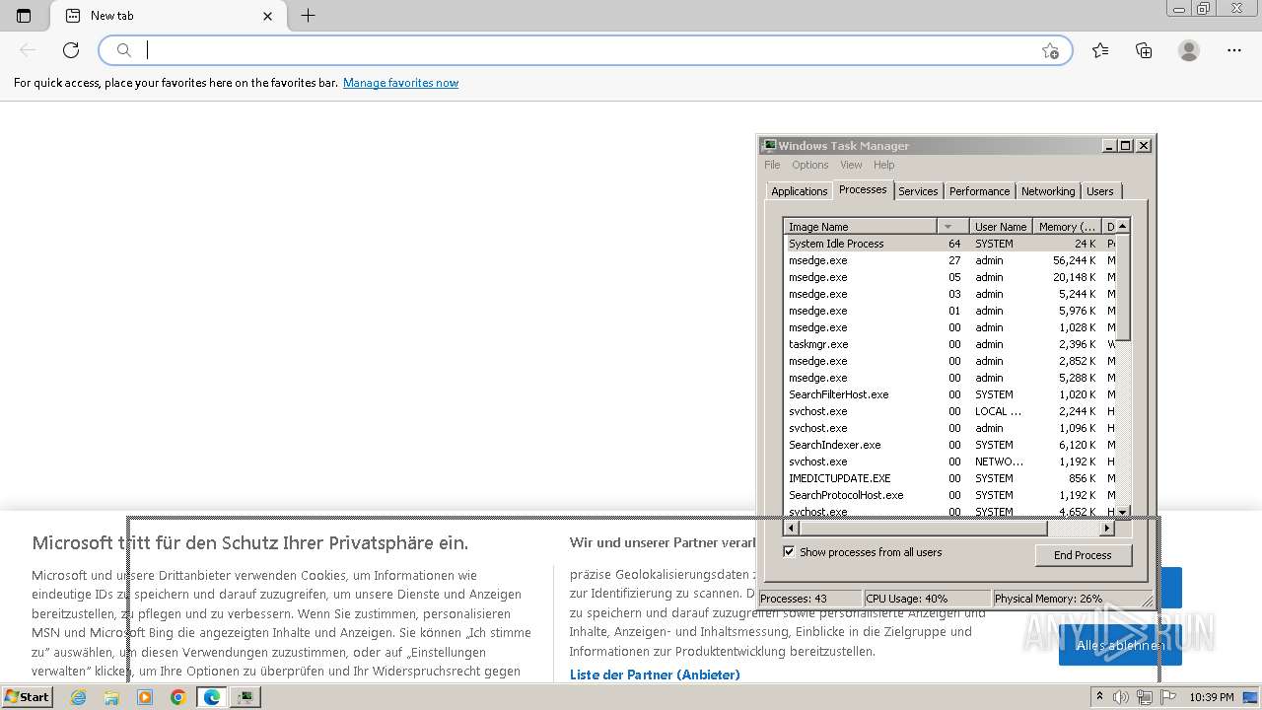This screenshot has height=710, width=1262.
Task: Reload the page with refresh icon
Action: click(x=71, y=50)
